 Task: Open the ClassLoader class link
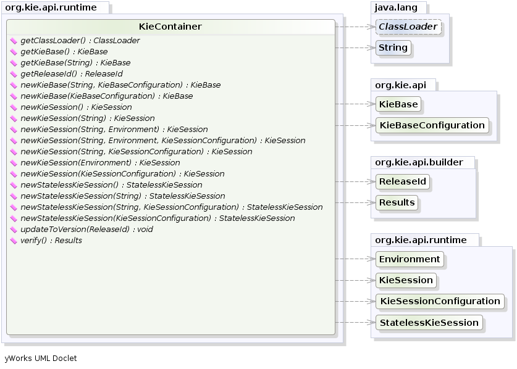[x=407, y=27]
